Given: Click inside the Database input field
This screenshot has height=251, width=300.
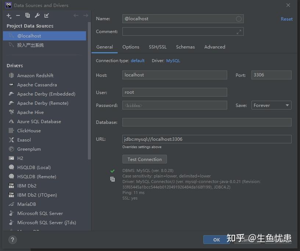Looking at the screenshot, I should coord(207,122).
